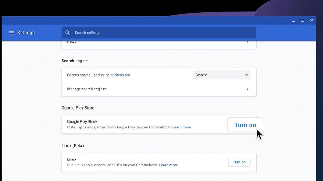Click the Linux (Beta) section heading

click(x=73, y=146)
